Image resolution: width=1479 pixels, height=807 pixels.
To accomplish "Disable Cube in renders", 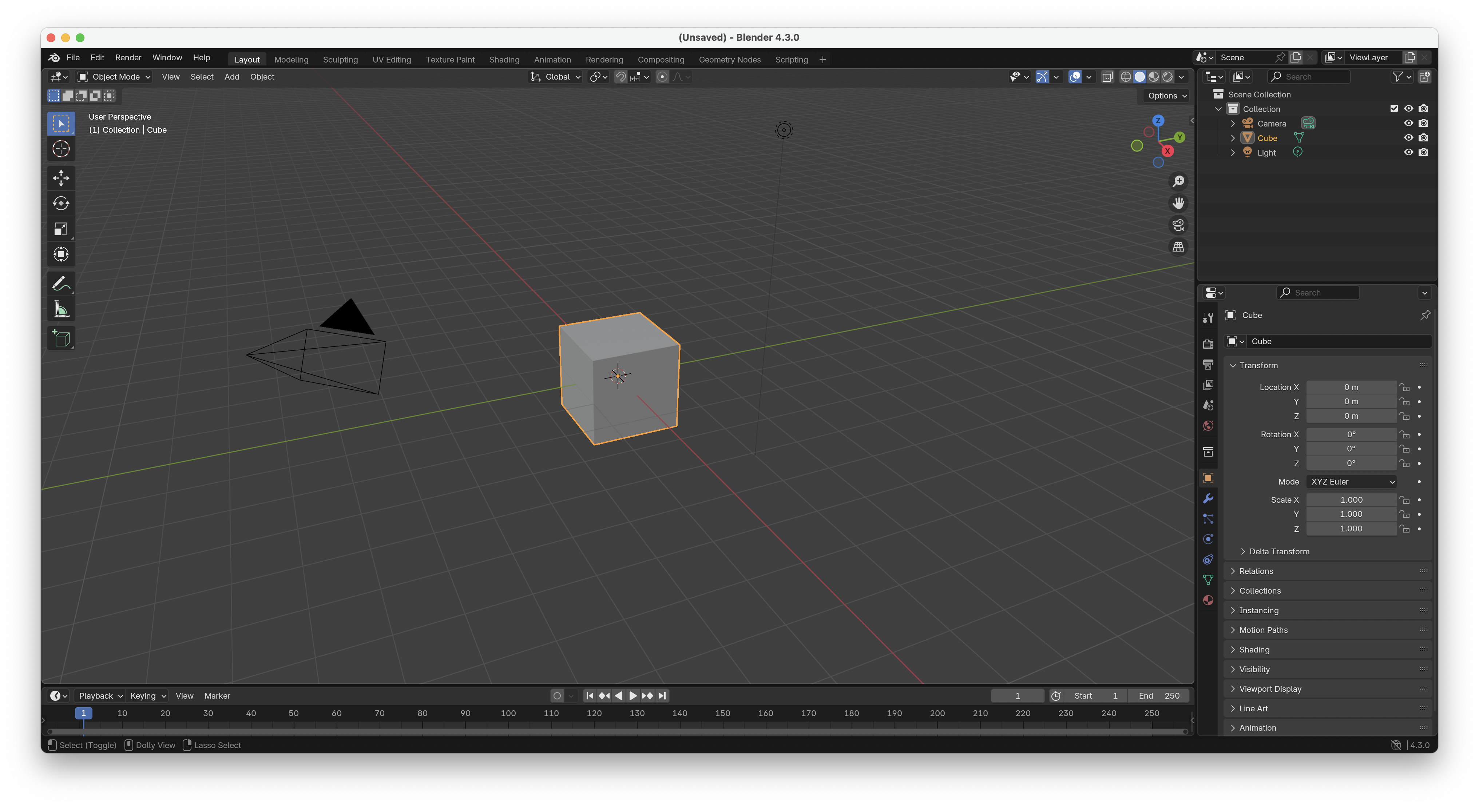I will 1423,138.
